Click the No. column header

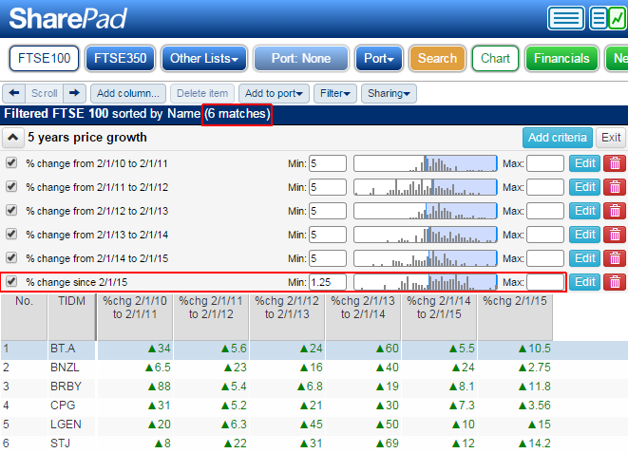click(24, 317)
